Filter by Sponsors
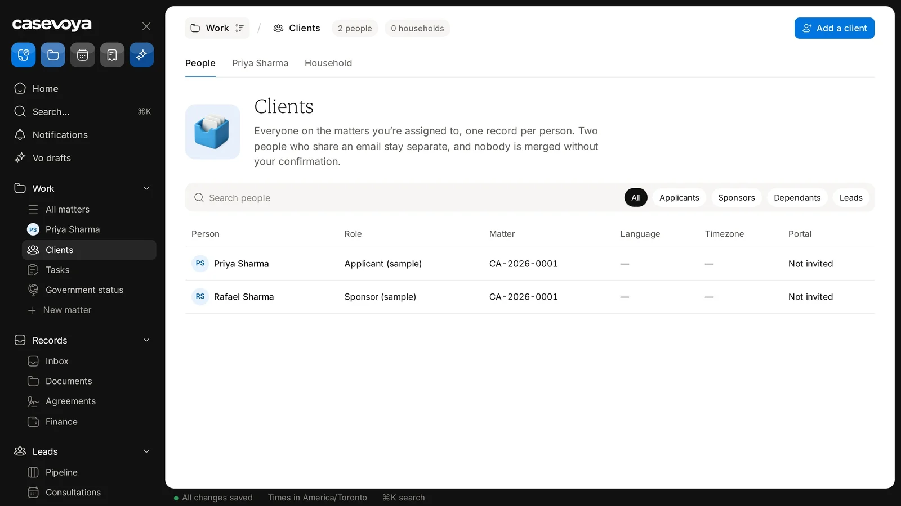The image size is (901, 506). (x=737, y=198)
